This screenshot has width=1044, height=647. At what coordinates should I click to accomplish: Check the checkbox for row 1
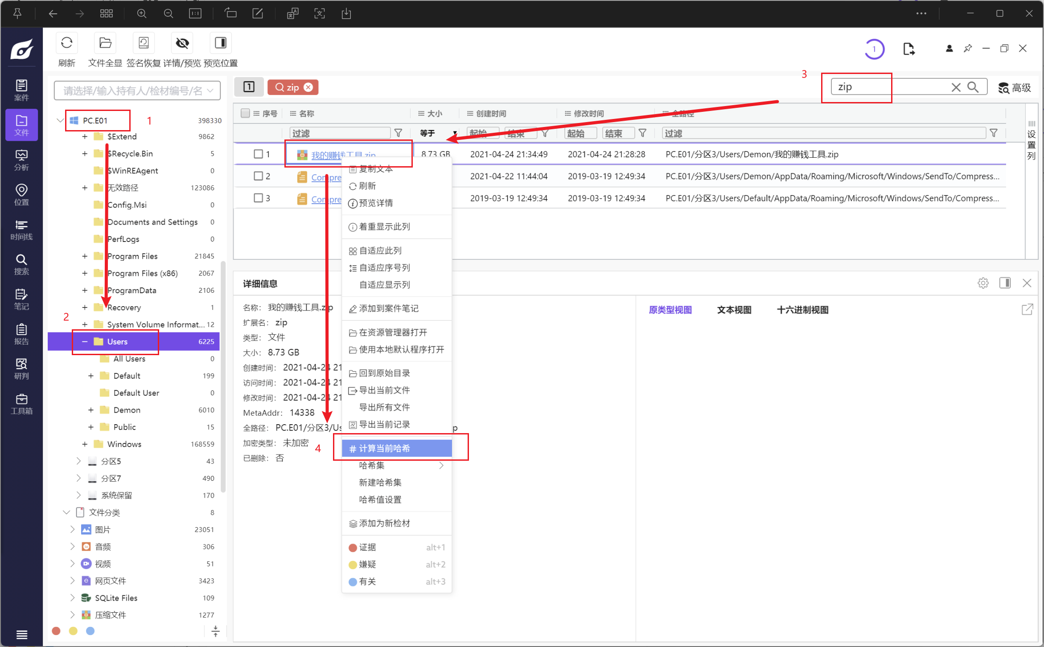(258, 154)
